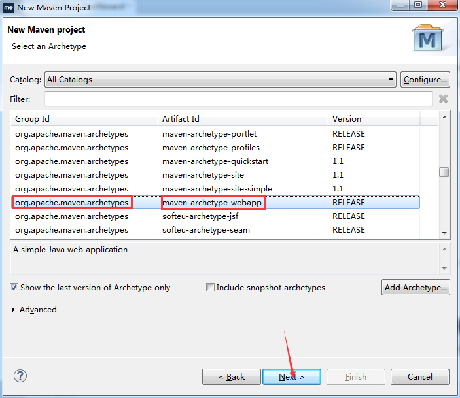Go to the previous page with Back
This screenshot has width=460, height=398.
(232, 376)
